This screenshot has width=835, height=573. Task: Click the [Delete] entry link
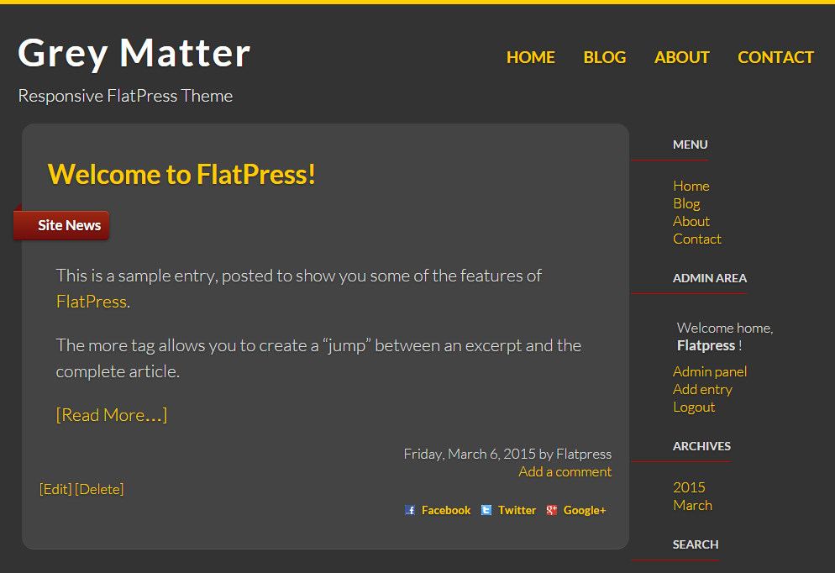(99, 489)
